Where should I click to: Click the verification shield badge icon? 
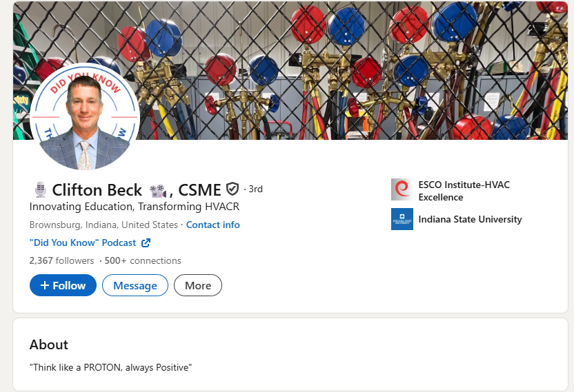point(232,189)
